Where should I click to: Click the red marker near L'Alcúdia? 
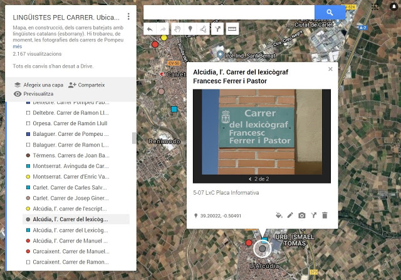click(x=249, y=242)
